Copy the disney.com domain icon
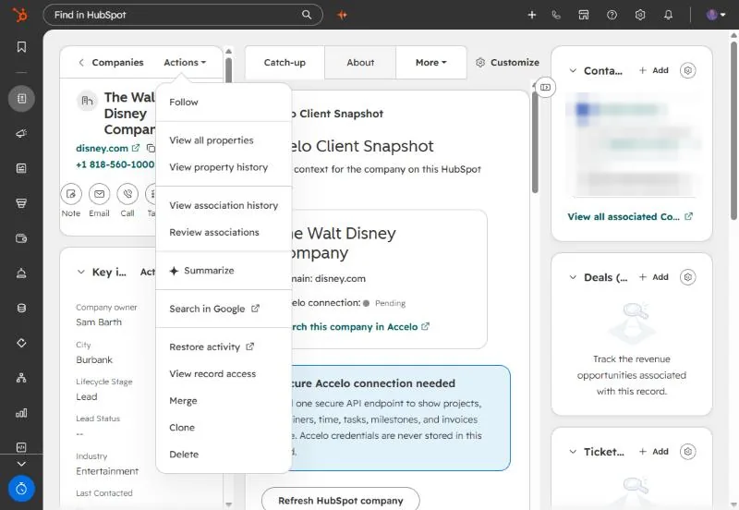 (x=151, y=148)
